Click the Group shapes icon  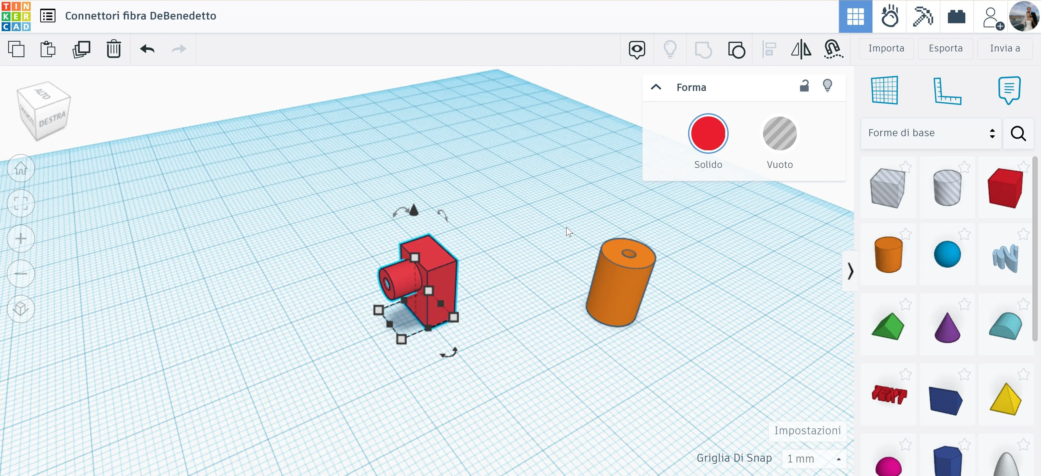click(703, 50)
